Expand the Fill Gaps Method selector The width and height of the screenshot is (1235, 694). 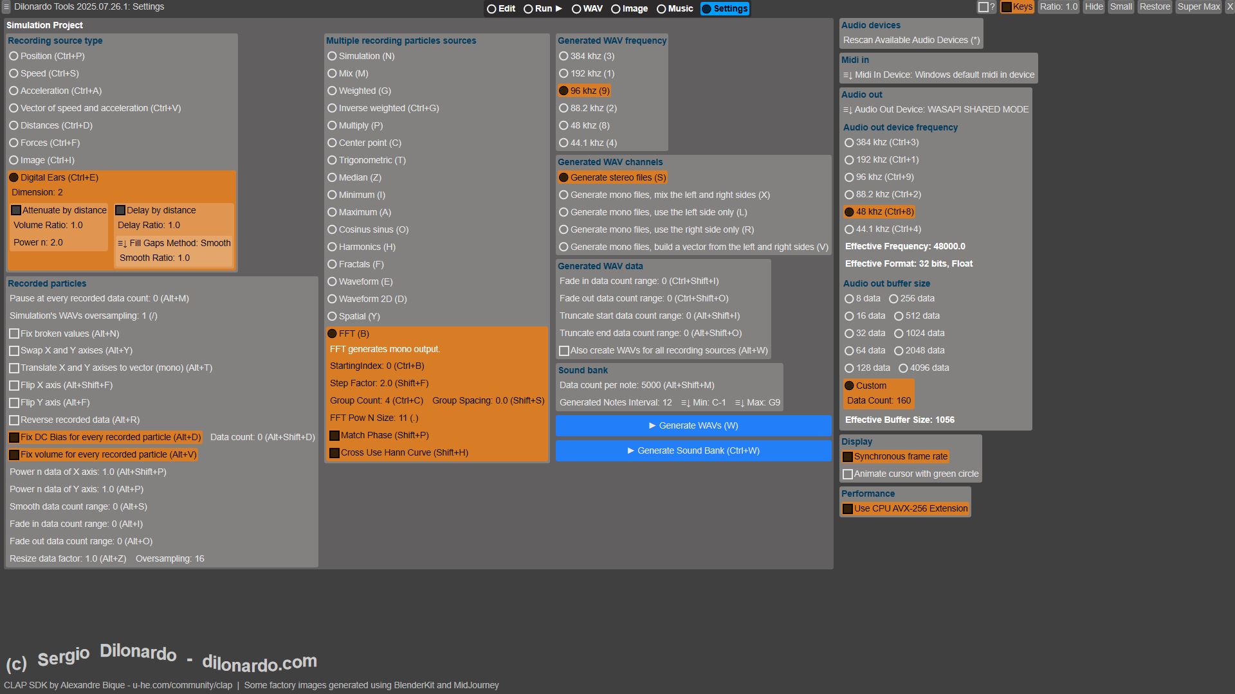click(174, 244)
